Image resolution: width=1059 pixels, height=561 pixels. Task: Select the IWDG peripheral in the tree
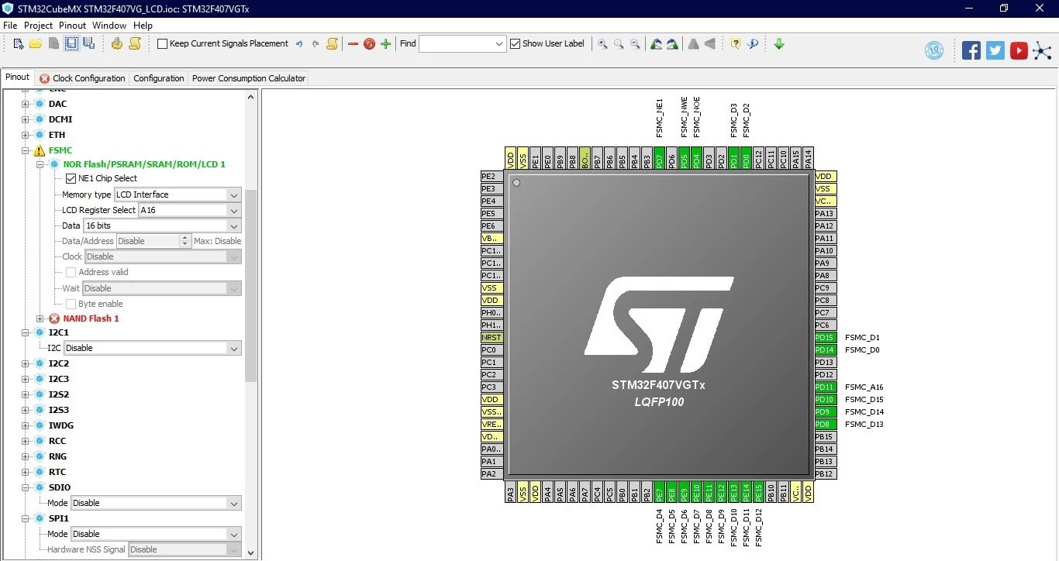tap(61, 425)
